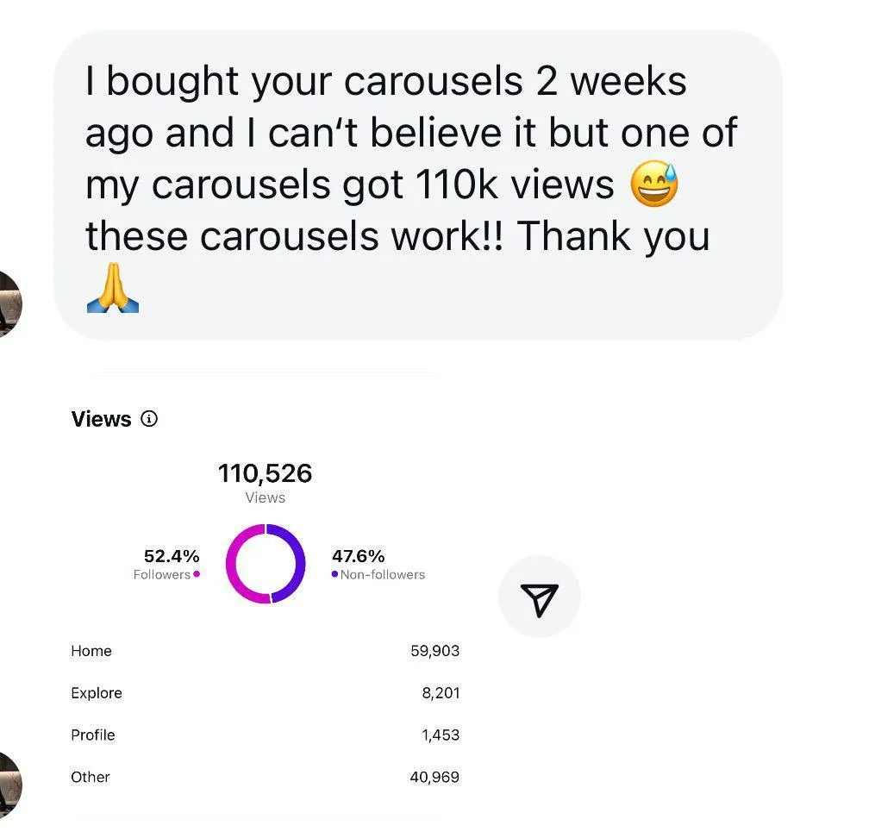Choose the Other views row

coord(265,777)
